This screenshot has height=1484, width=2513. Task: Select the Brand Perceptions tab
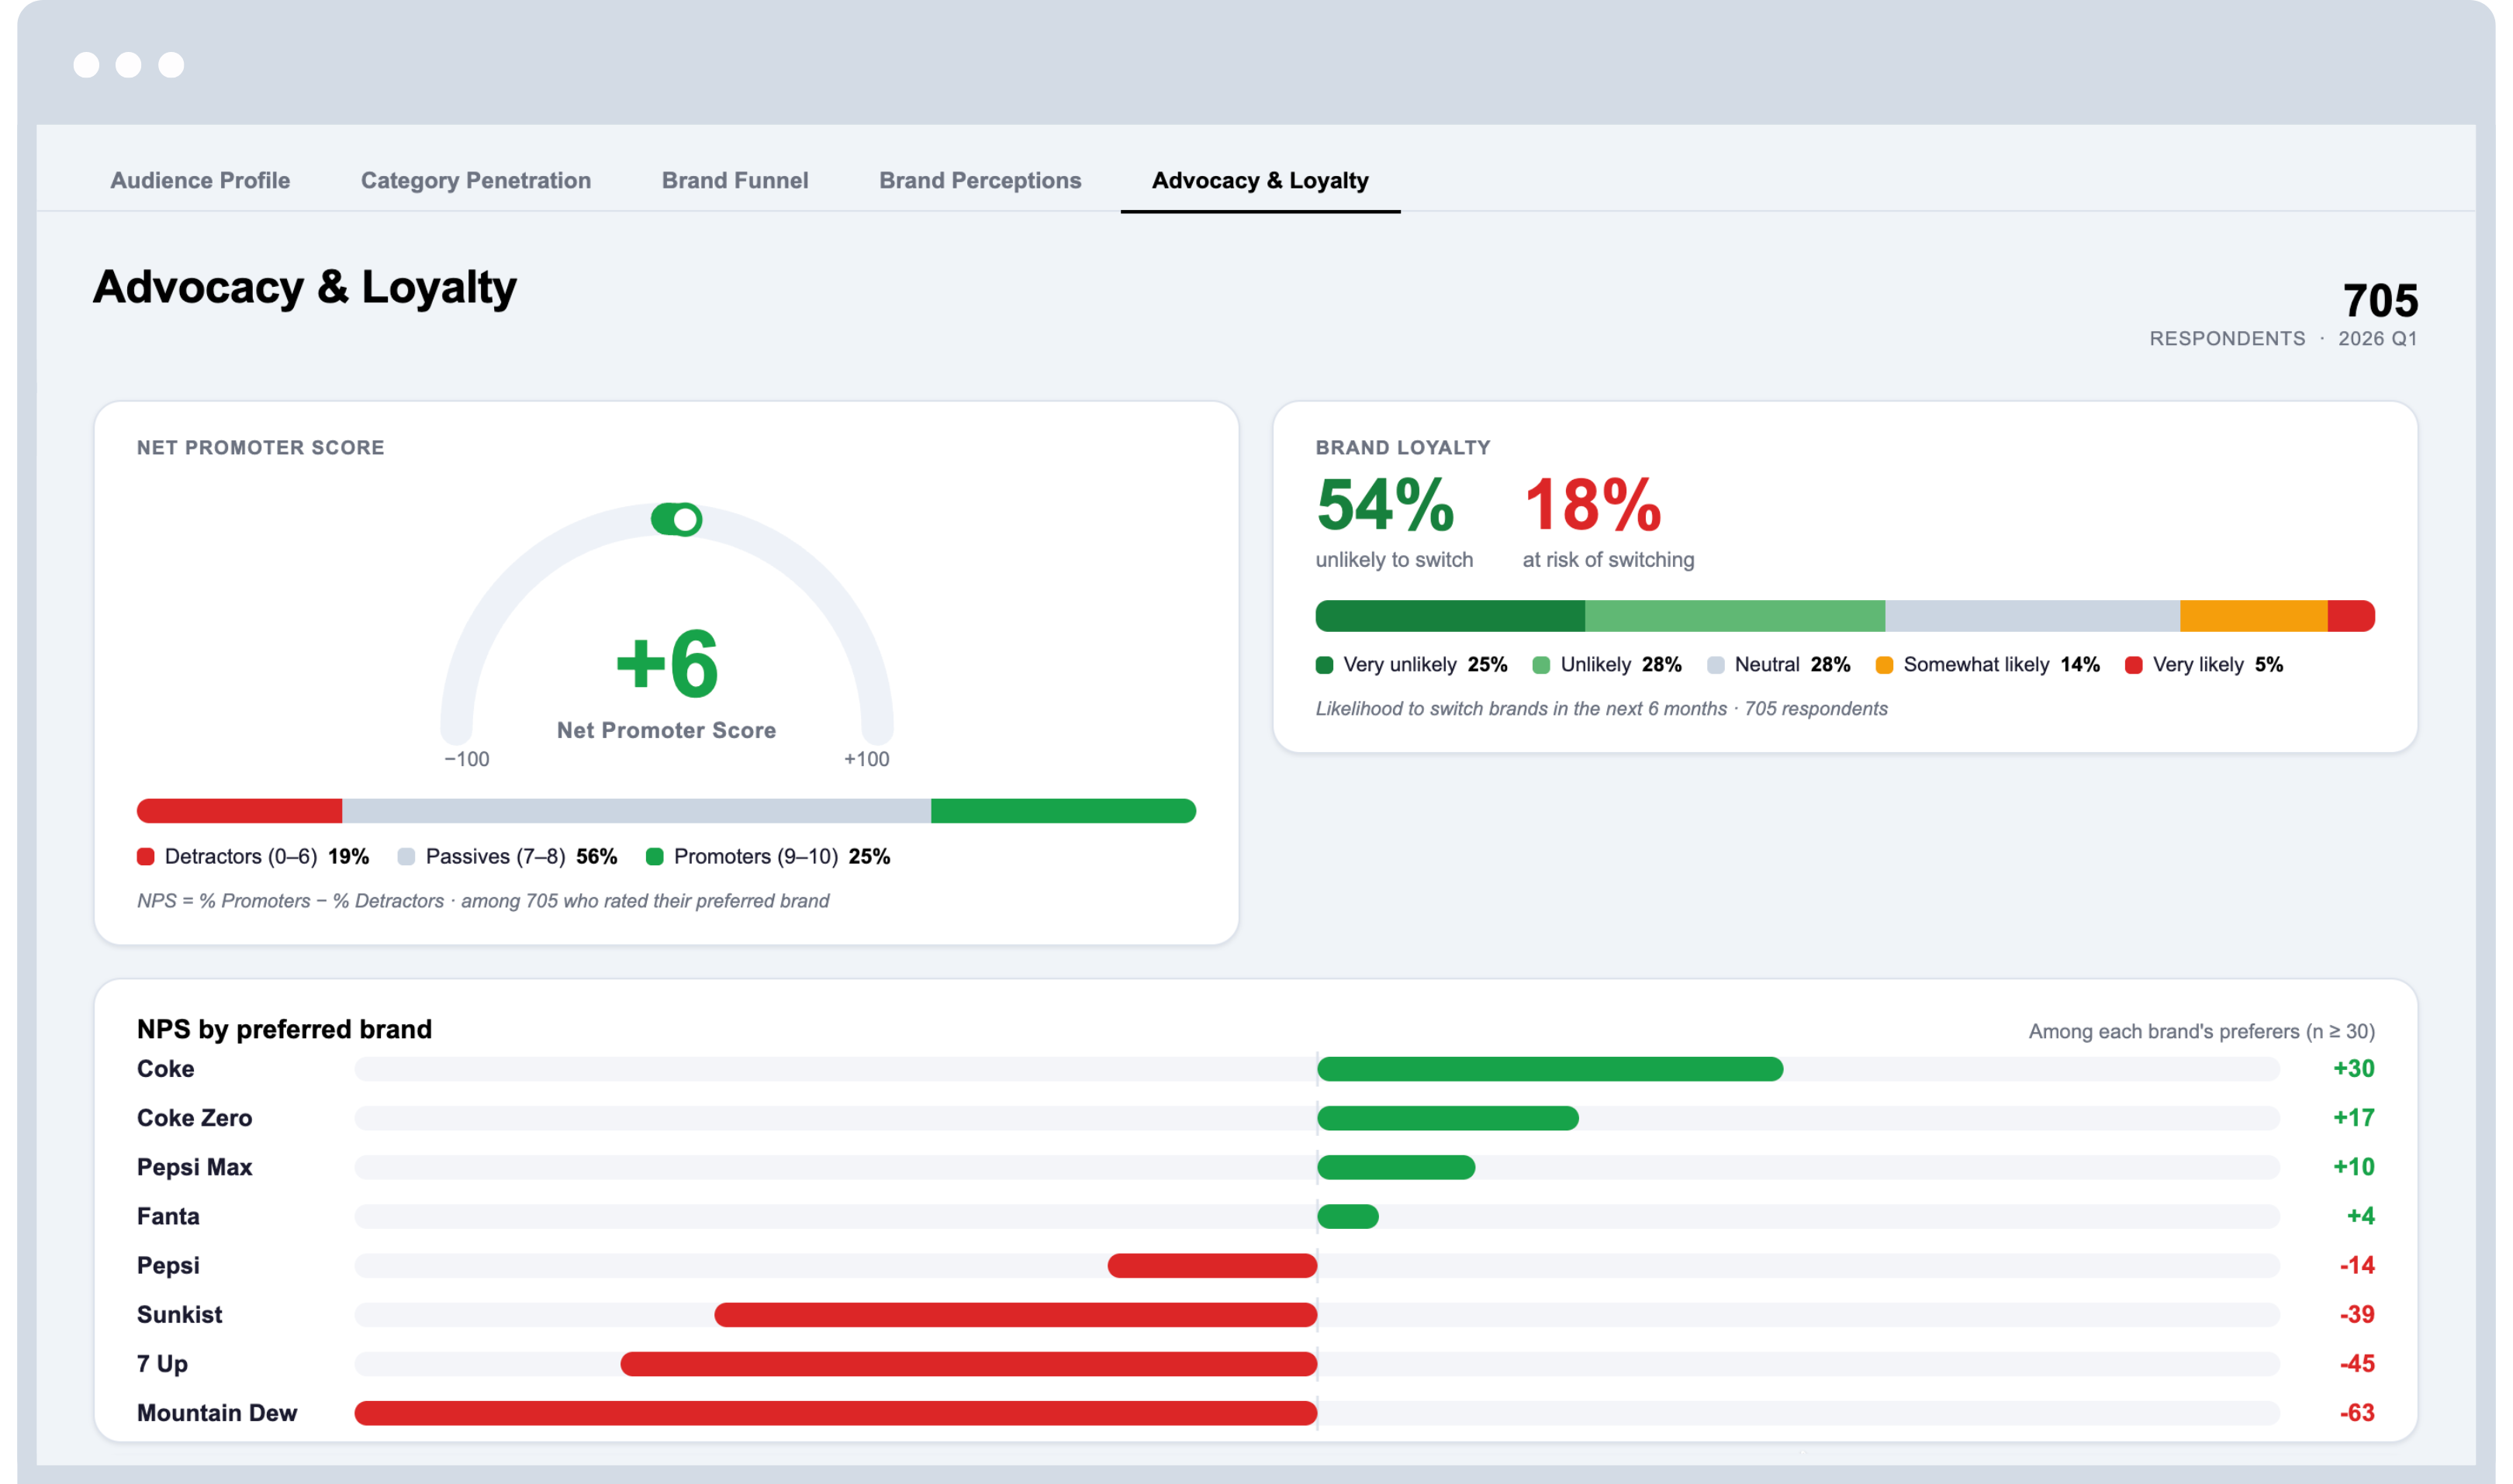(980, 180)
